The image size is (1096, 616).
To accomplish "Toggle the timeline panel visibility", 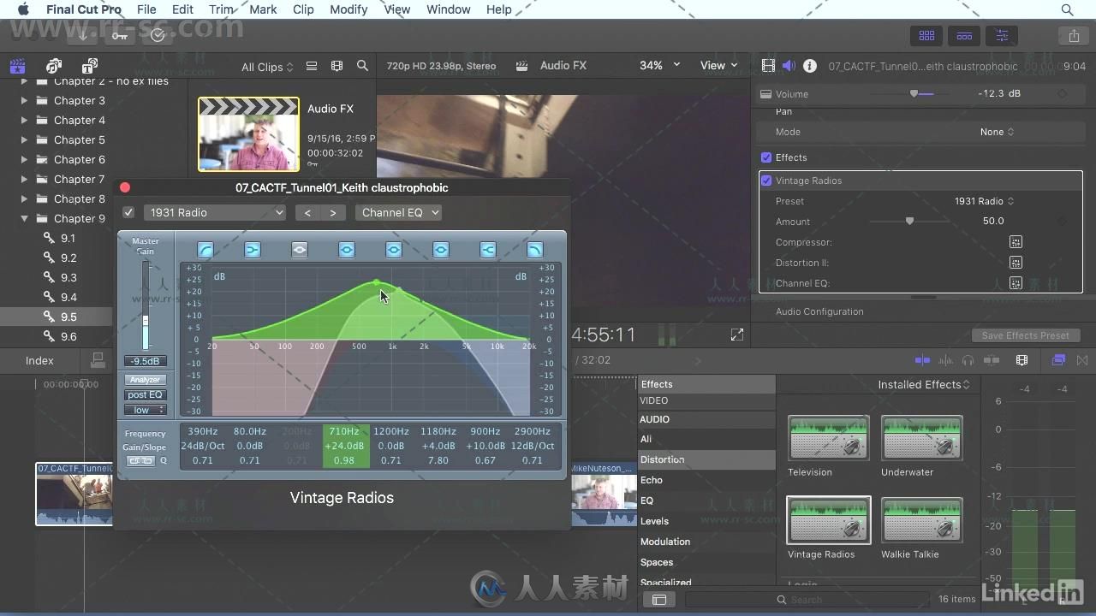I will 964,35.
